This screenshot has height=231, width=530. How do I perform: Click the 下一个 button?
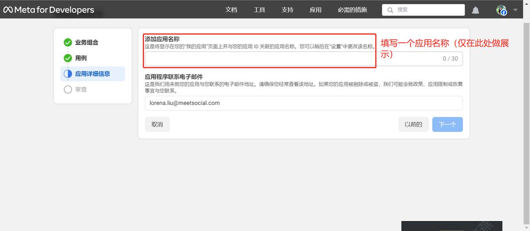pyautogui.click(x=448, y=124)
